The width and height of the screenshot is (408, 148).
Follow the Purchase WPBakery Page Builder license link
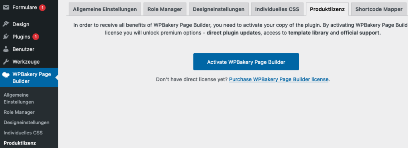[x=279, y=80]
